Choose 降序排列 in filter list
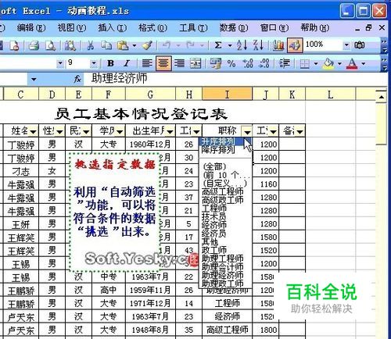The width and height of the screenshot is (391, 339). [x=225, y=150]
